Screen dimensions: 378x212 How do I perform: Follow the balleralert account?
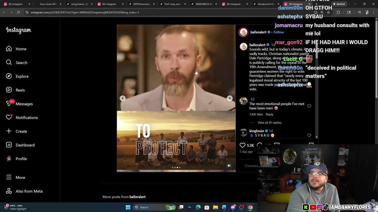(278, 32)
